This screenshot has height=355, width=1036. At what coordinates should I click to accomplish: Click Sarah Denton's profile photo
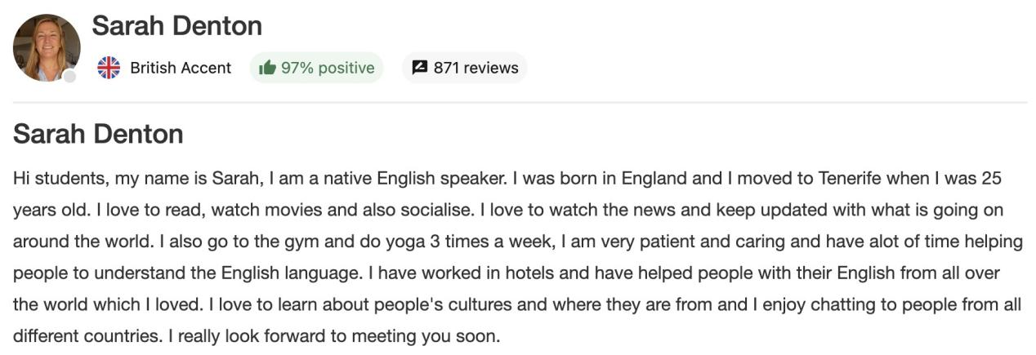click(47, 47)
